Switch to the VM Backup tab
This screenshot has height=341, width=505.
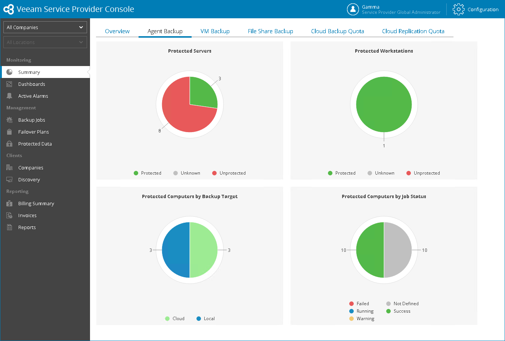click(215, 31)
